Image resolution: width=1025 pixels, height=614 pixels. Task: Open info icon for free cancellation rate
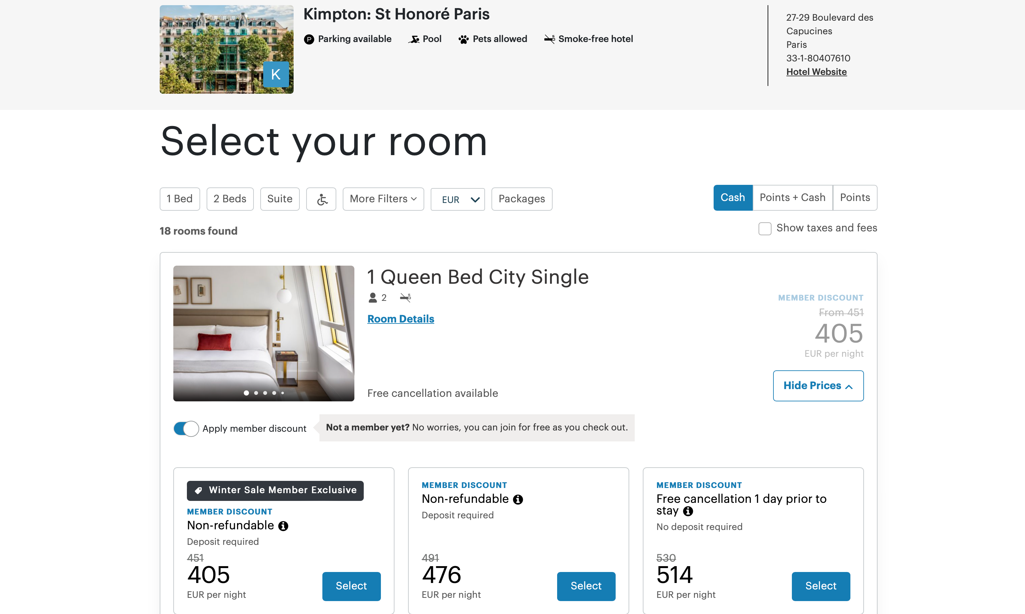pos(688,511)
